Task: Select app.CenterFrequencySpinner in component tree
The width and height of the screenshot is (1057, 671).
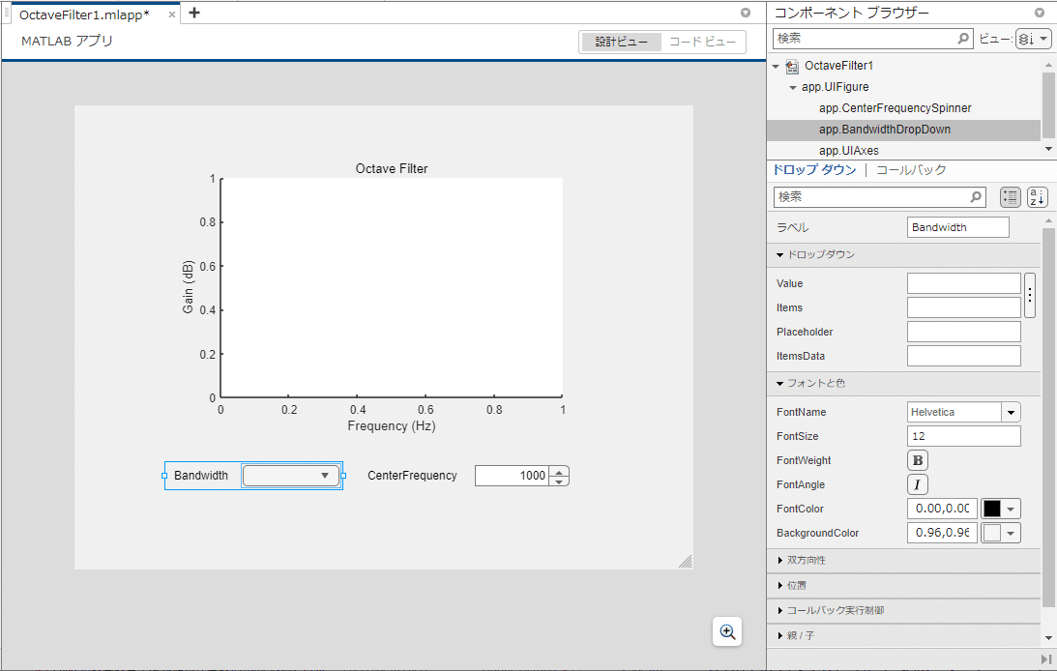Action: (x=896, y=107)
